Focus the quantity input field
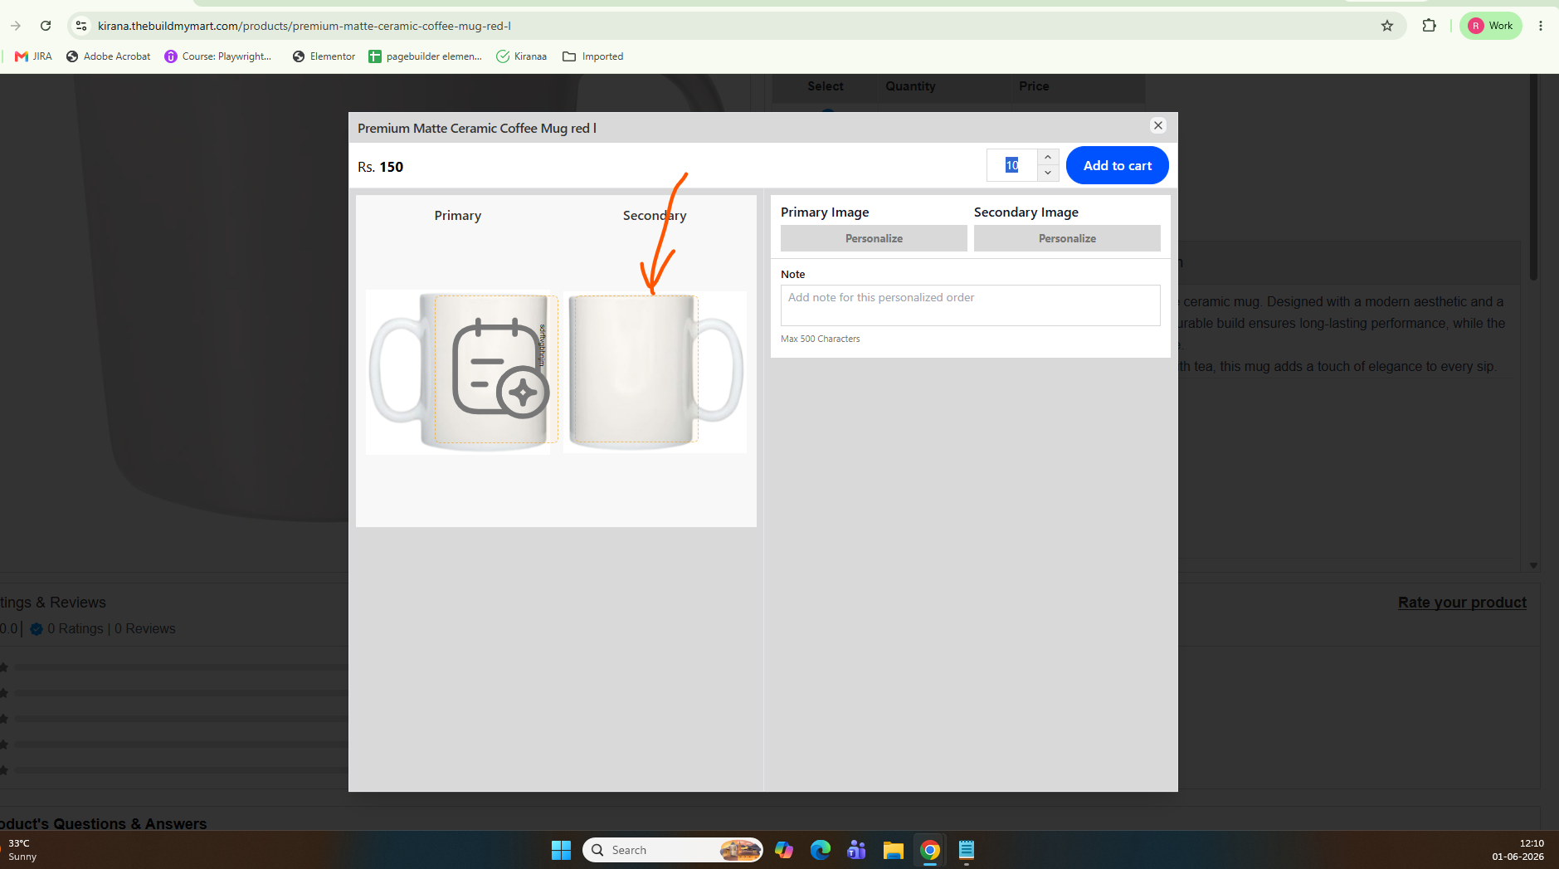1559x869 pixels. tap(1012, 165)
